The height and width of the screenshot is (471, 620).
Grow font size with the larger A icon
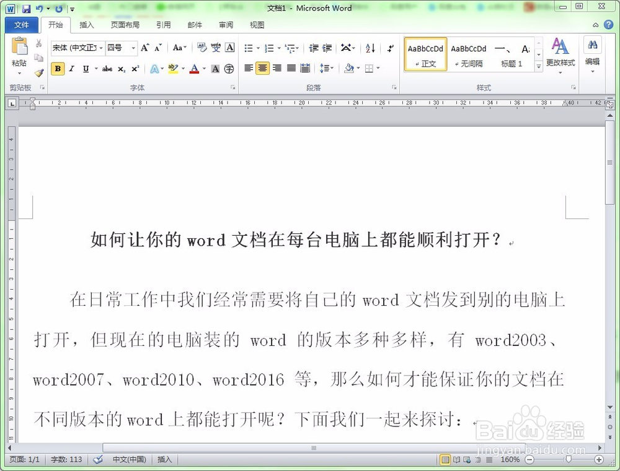(145, 48)
